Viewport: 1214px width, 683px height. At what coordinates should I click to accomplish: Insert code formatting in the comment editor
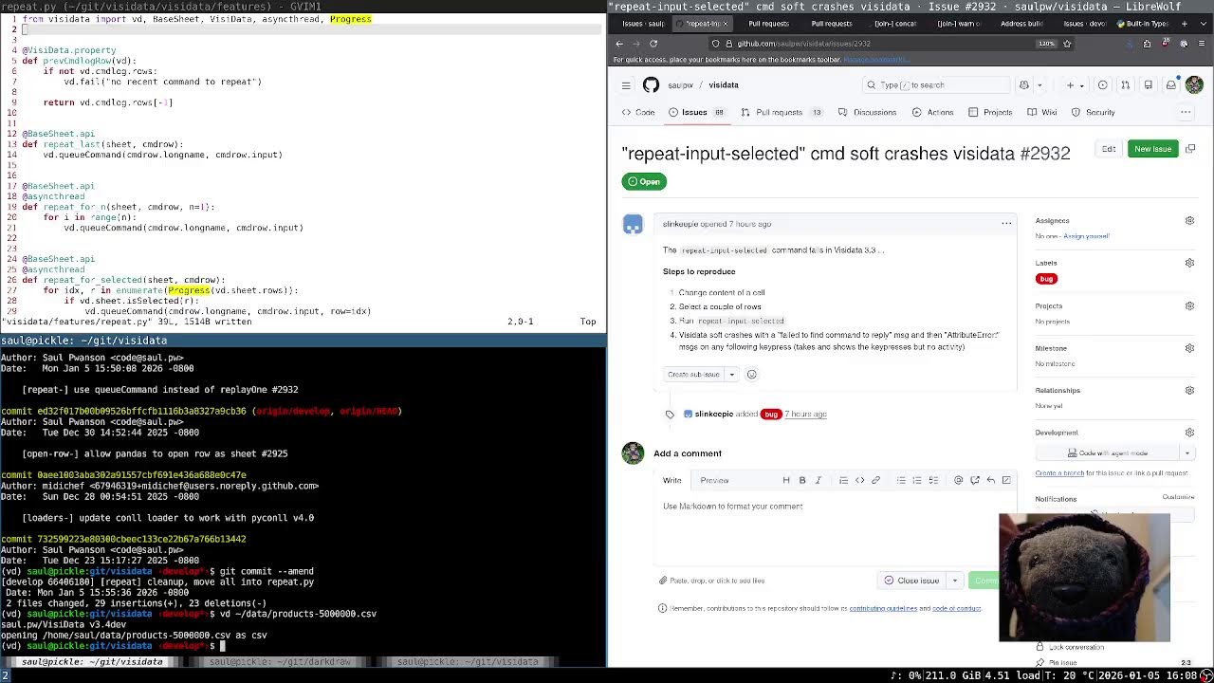[x=859, y=480]
